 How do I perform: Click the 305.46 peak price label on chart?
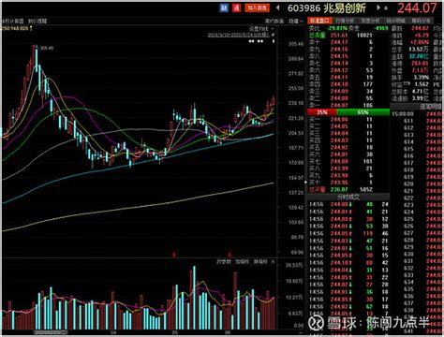47,48
